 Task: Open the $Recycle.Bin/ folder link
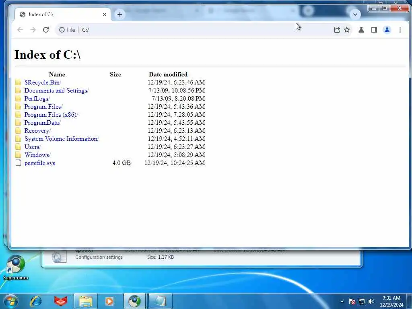[43, 82]
